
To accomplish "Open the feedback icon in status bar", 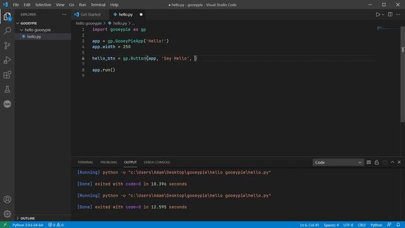I will pos(389,225).
